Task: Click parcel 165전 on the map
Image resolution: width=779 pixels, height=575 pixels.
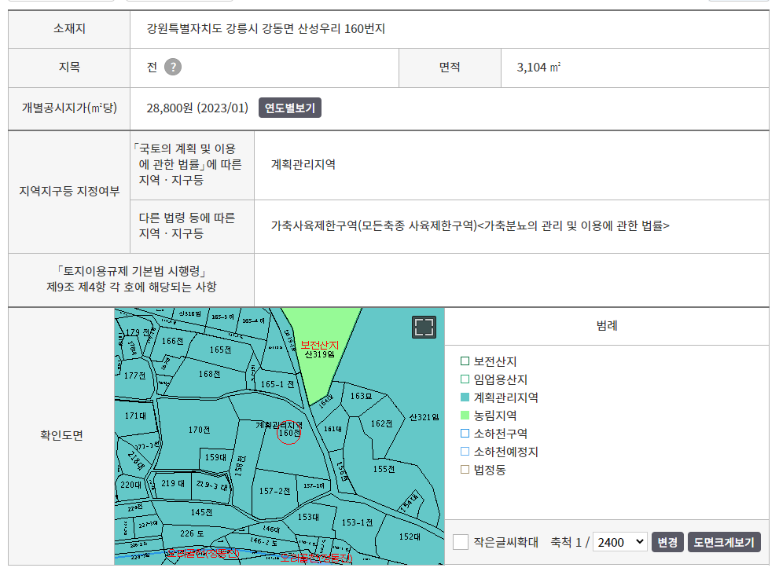Action: pyautogui.click(x=220, y=350)
